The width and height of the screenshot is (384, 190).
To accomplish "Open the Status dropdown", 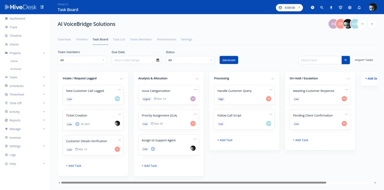I will tap(190, 60).
